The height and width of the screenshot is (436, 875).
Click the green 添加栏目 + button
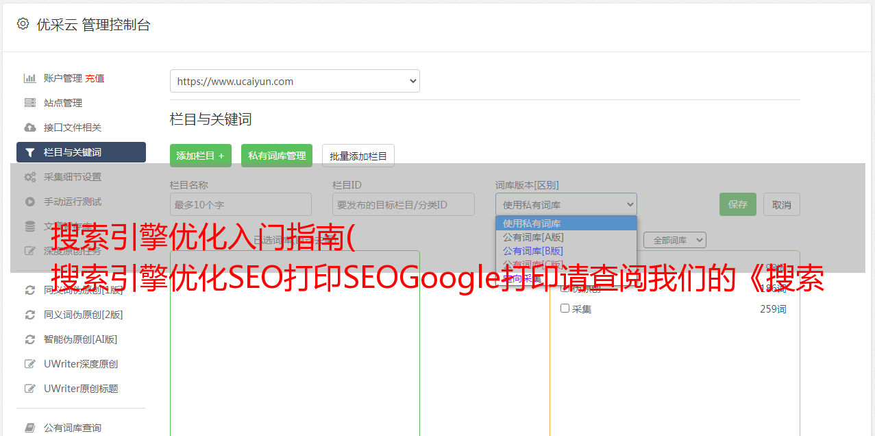(x=201, y=156)
